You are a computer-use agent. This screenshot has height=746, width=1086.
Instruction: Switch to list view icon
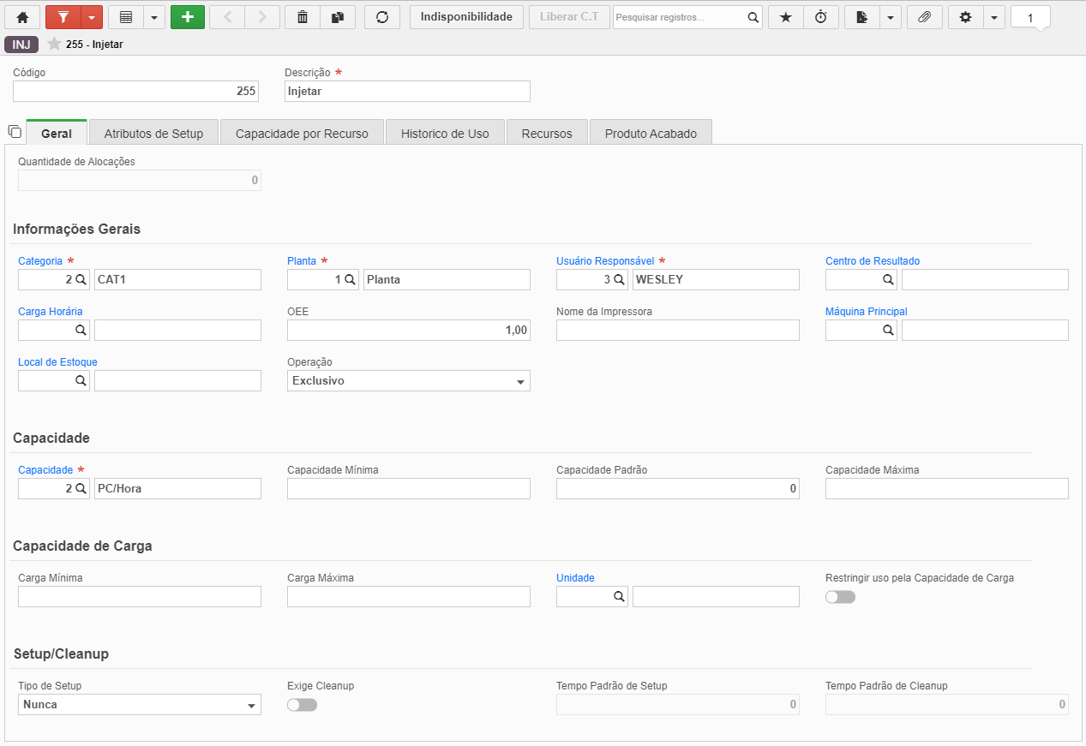point(125,17)
